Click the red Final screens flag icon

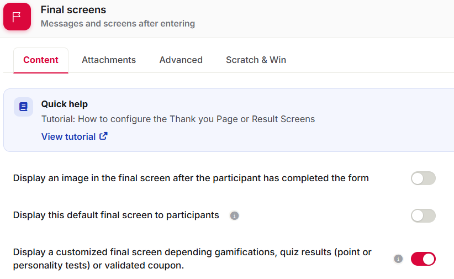point(17,17)
